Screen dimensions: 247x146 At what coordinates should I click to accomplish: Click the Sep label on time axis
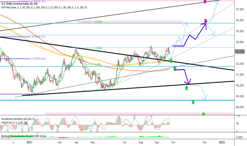157,142
